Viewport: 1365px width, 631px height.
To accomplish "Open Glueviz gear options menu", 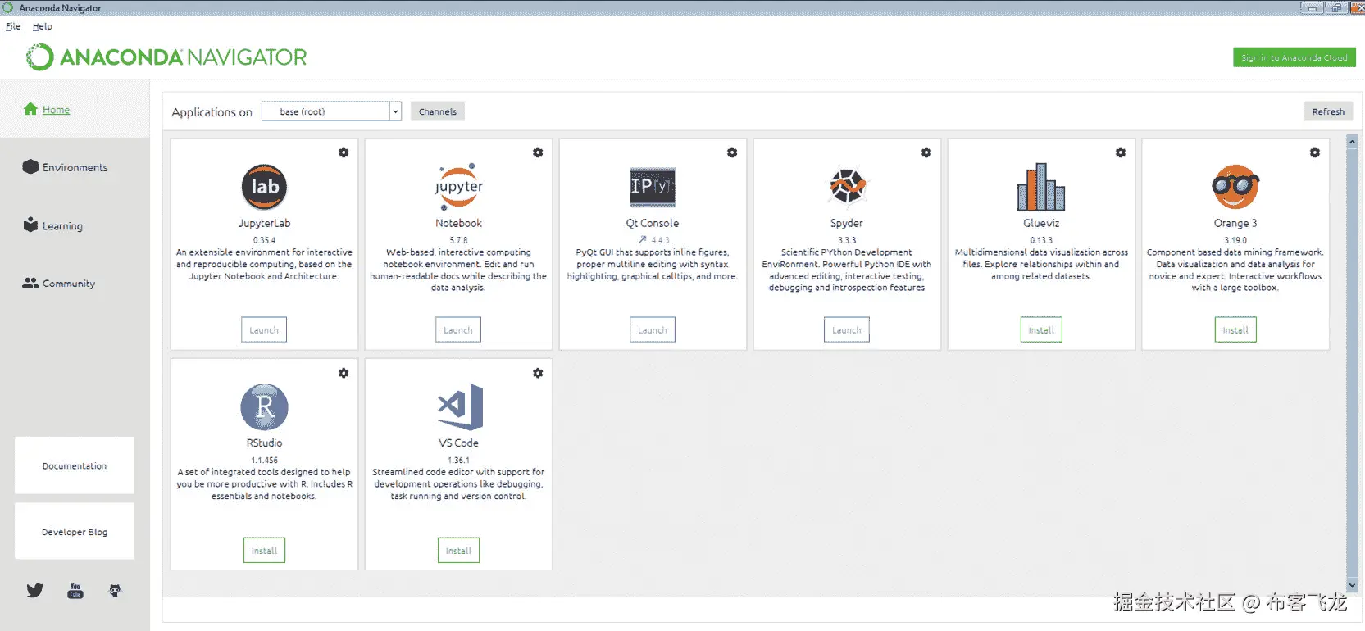I will pyautogui.click(x=1121, y=152).
